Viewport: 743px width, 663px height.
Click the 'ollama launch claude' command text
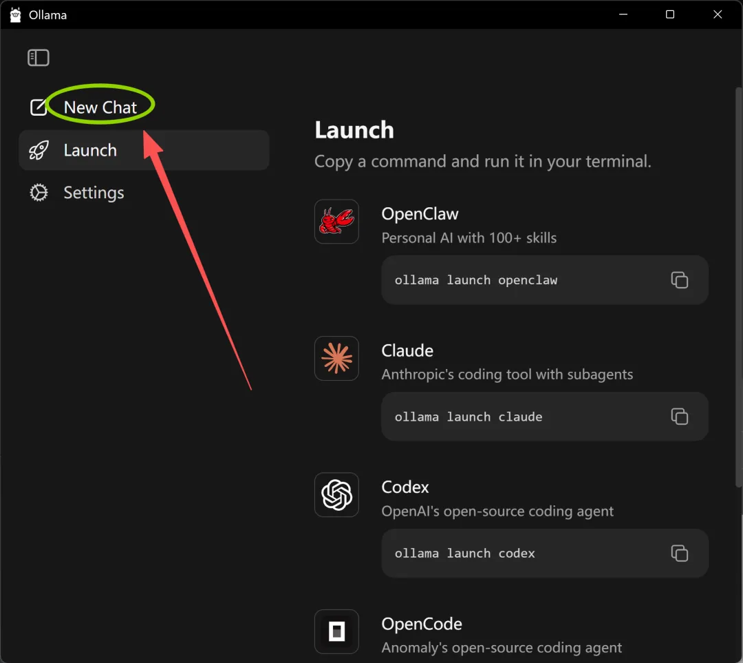point(469,417)
